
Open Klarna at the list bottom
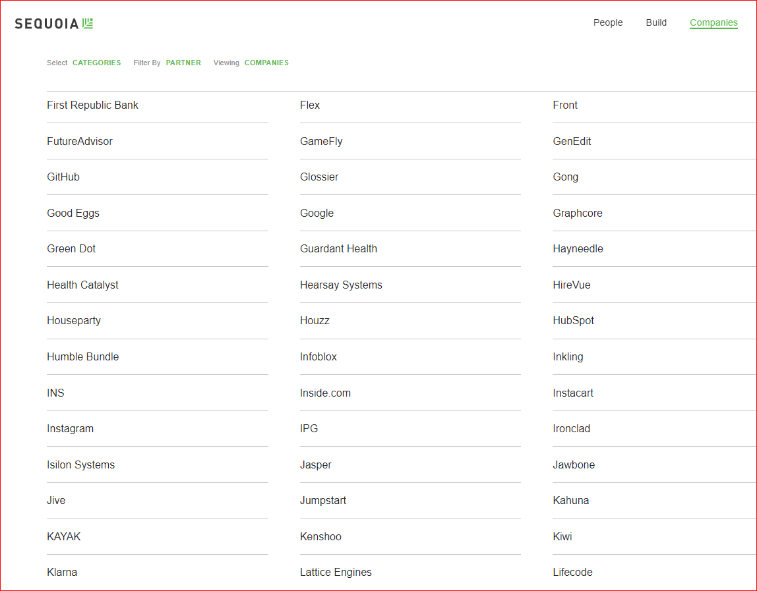pyautogui.click(x=62, y=573)
